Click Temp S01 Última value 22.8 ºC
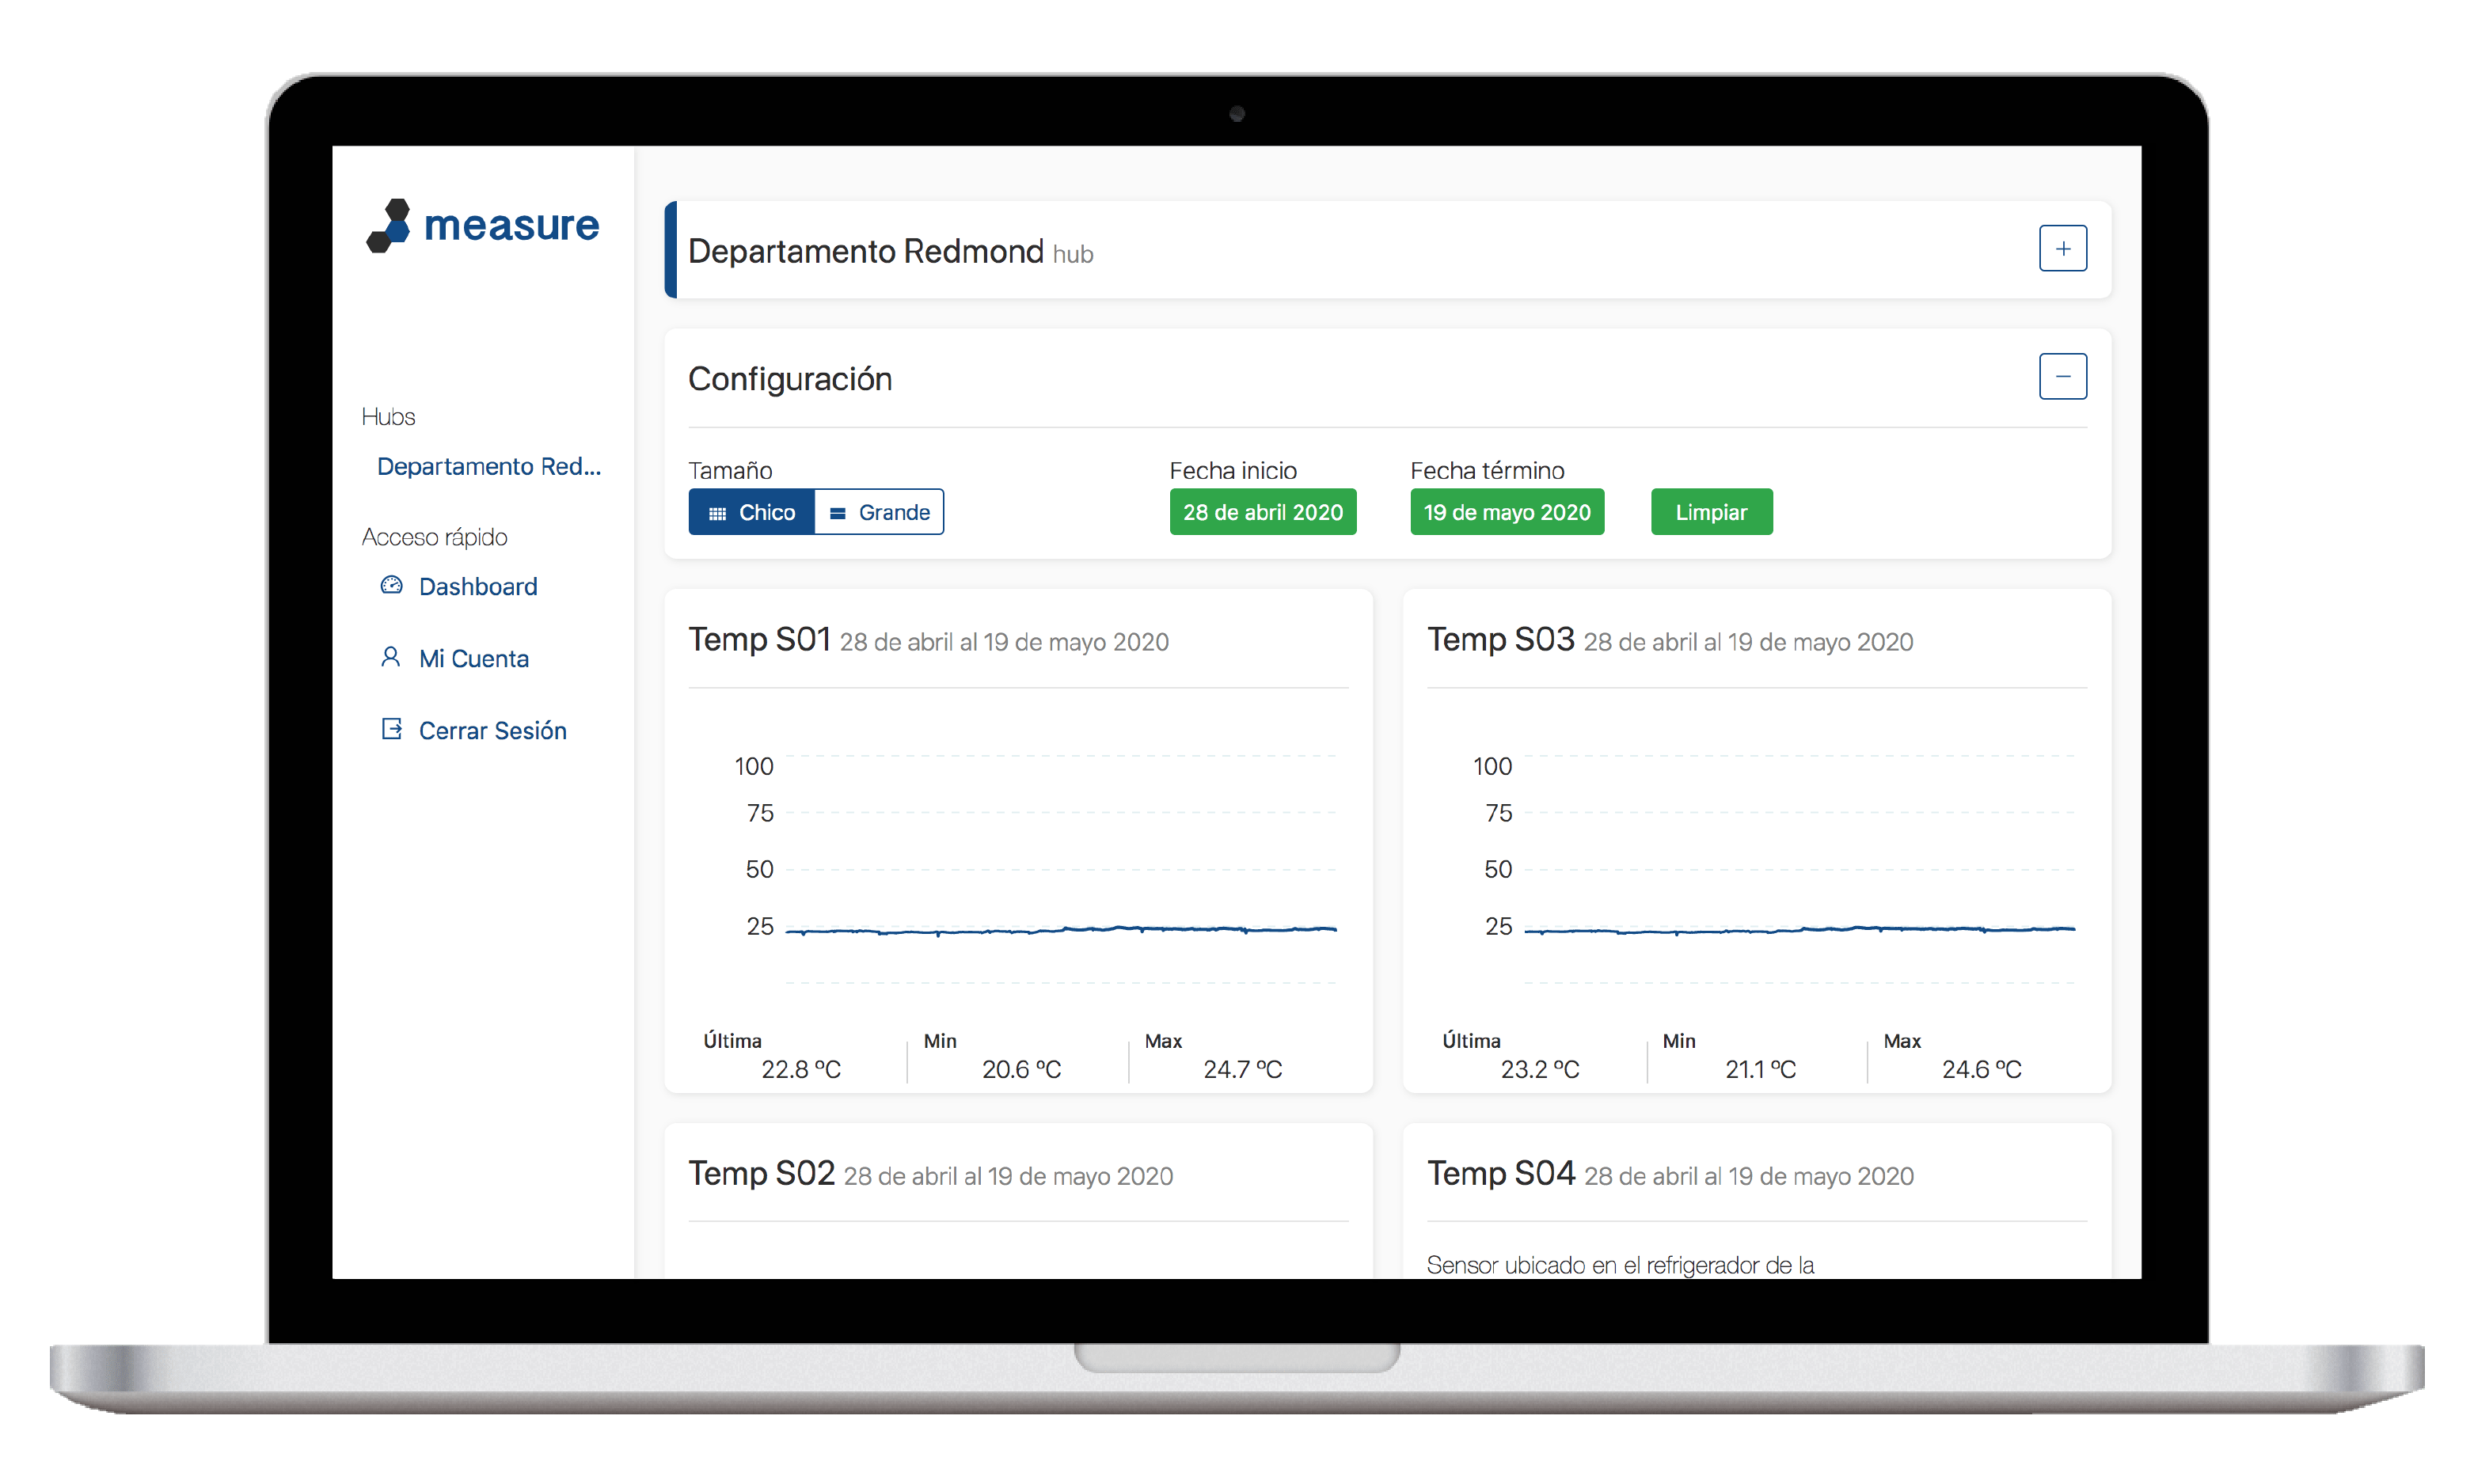This screenshot has height=1484, width=2474. pyautogui.click(x=801, y=1069)
